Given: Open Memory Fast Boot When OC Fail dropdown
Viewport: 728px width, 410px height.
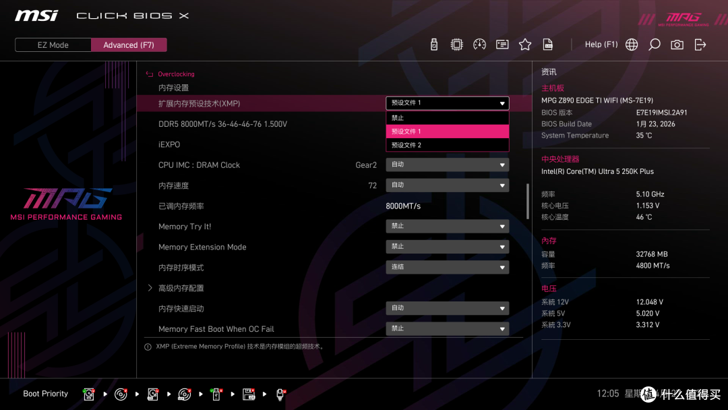Looking at the screenshot, I should tap(447, 329).
